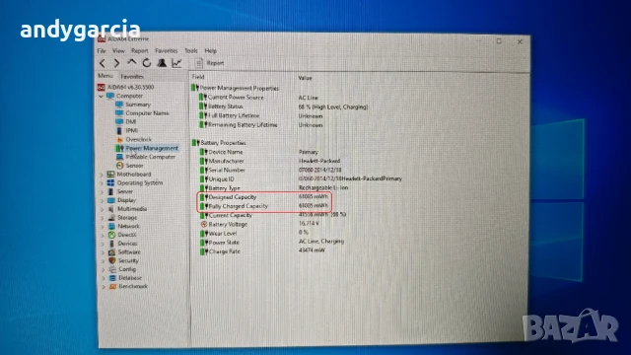631x355 pixels.
Task: Refresh the page with the Refresh icon
Action: [147, 63]
